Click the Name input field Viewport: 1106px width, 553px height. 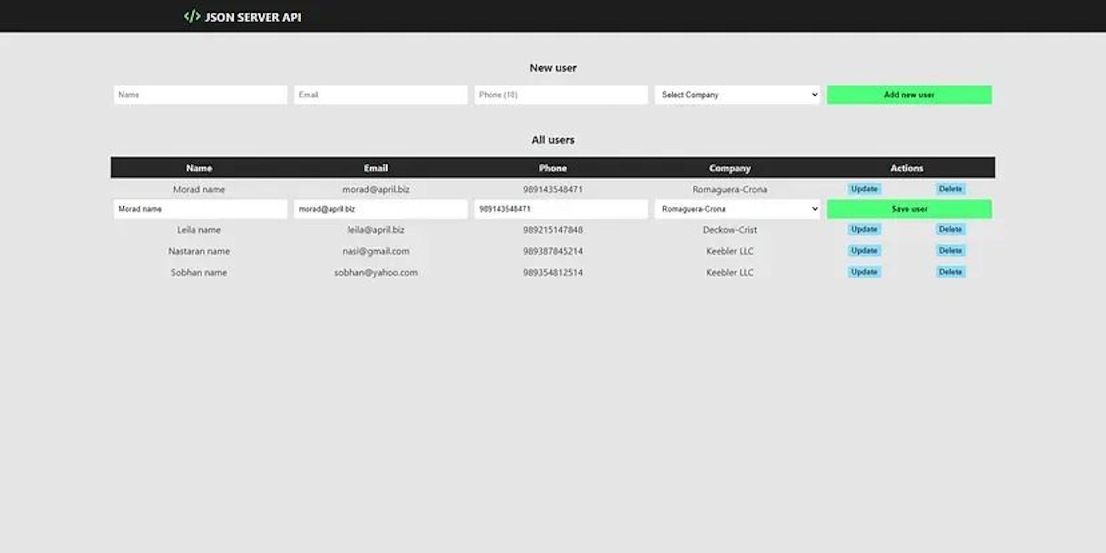click(200, 94)
